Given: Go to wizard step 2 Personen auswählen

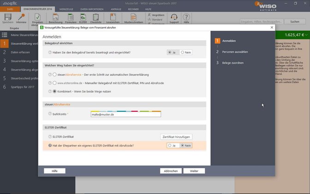Looking at the screenshot, I should tap(232, 52).
